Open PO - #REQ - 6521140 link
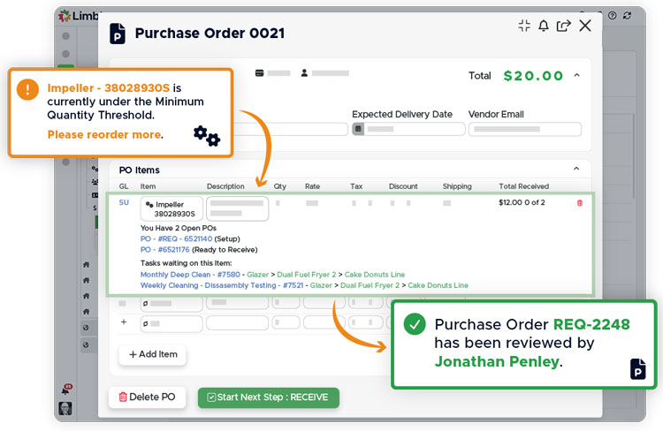The width and height of the screenshot is (663, 431). click(176, 238)
